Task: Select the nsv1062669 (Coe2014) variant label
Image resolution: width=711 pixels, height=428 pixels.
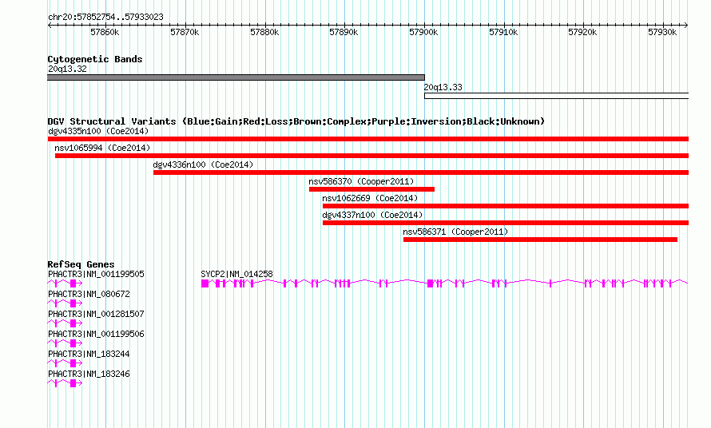Action: point(370,198)
